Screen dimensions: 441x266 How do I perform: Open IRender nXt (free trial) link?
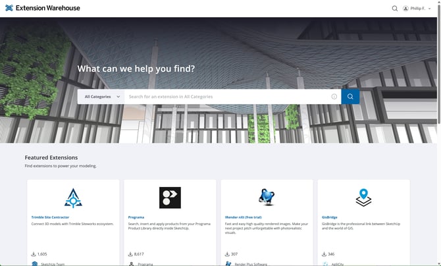coord(244,217)
